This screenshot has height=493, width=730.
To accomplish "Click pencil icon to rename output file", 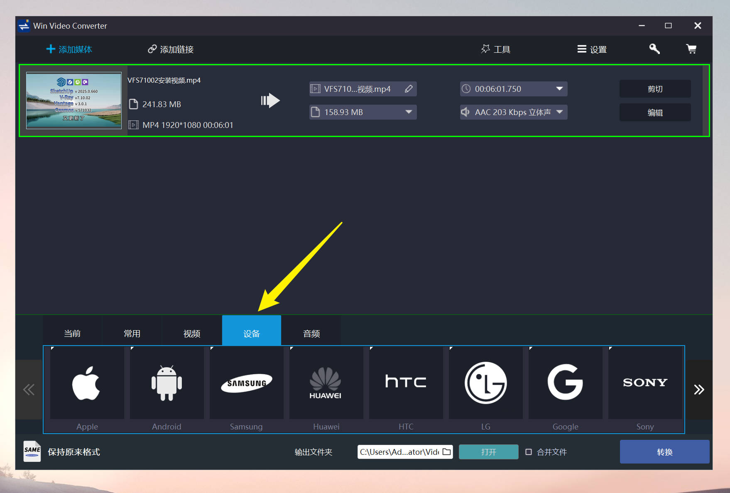I will pos(409,89).
